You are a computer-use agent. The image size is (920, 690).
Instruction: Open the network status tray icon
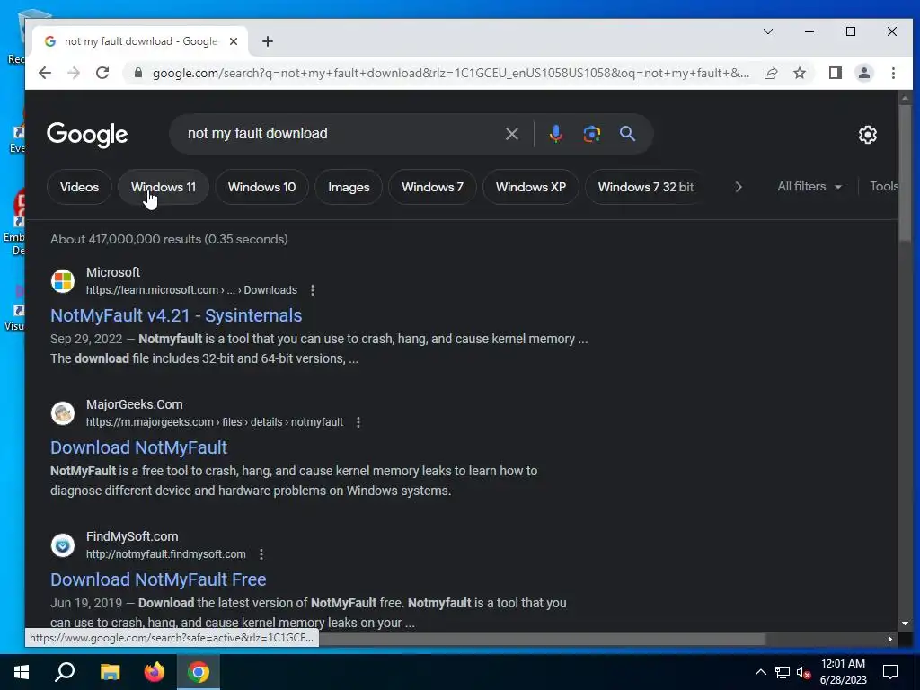click(x=783, y=672)
